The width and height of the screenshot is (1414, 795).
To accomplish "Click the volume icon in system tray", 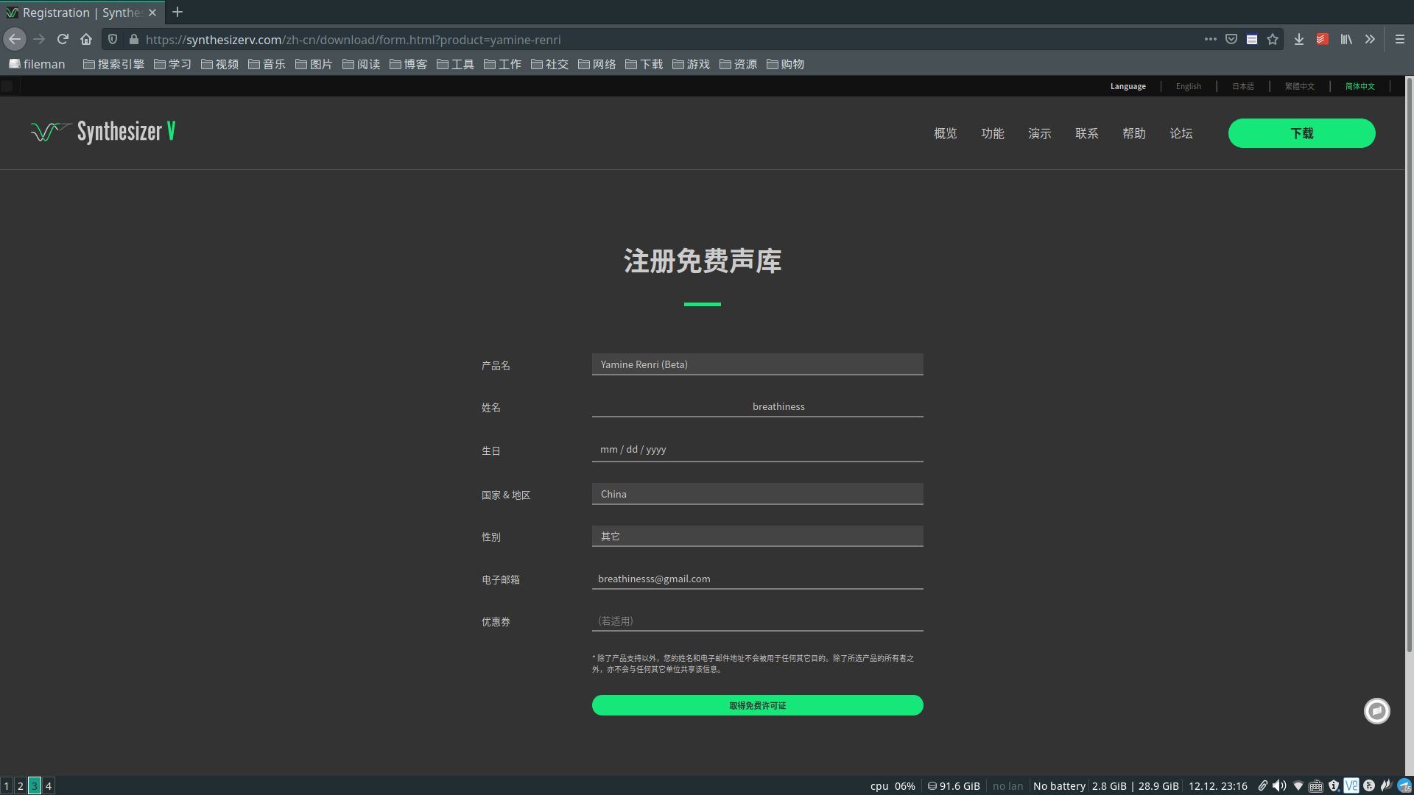I will pos(1280,785).
